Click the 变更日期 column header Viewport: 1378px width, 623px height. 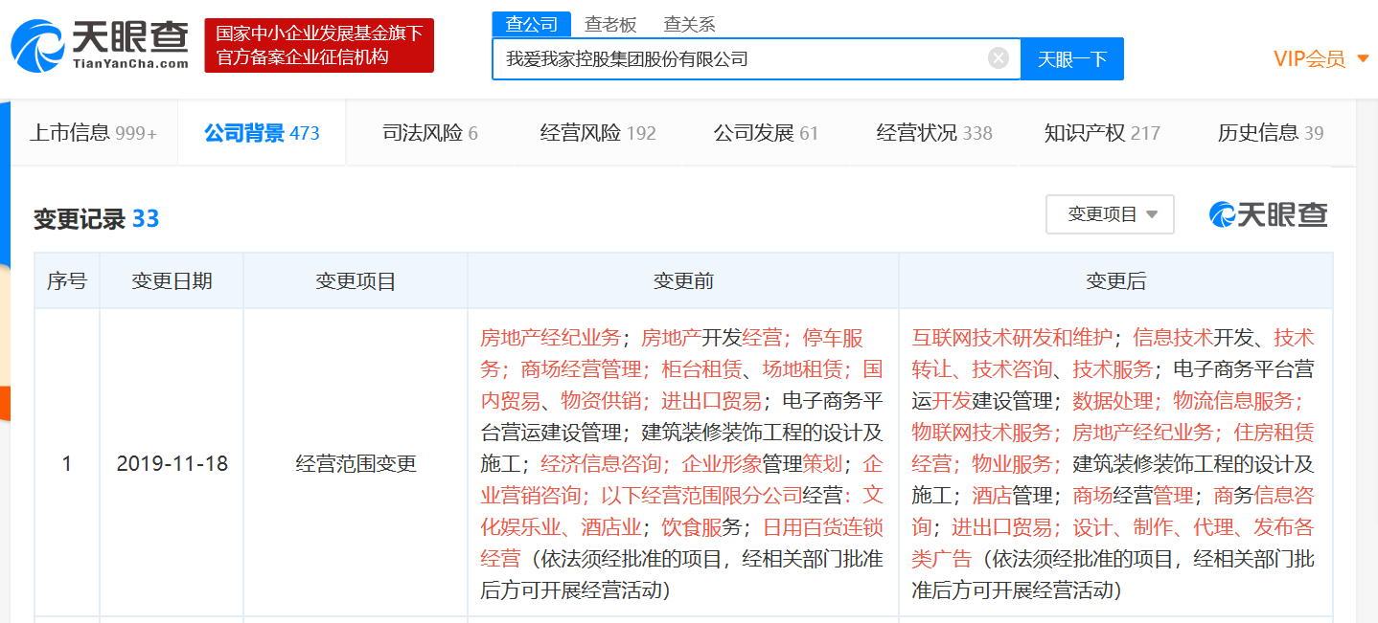point(172,280)
